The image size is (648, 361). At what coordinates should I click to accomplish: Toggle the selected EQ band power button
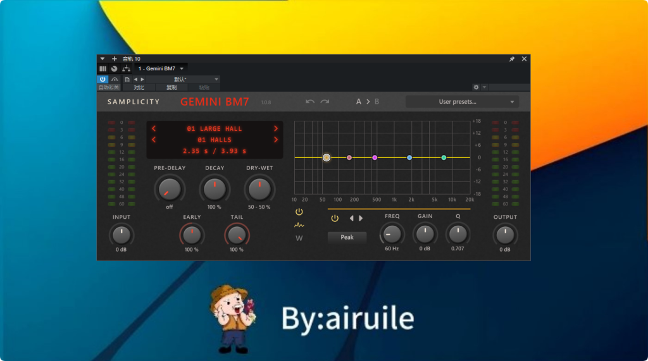[335, 218]
